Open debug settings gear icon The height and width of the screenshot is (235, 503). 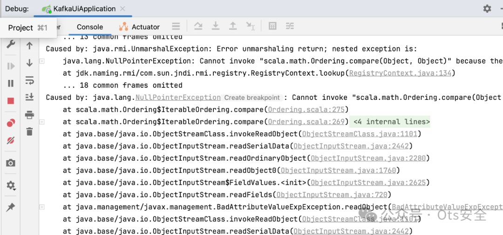click(487, 9)
